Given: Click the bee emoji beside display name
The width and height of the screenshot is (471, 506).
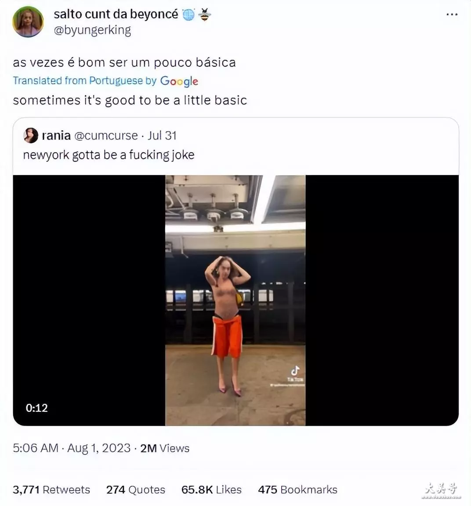Looking at the screenshot, I should 205,15.
